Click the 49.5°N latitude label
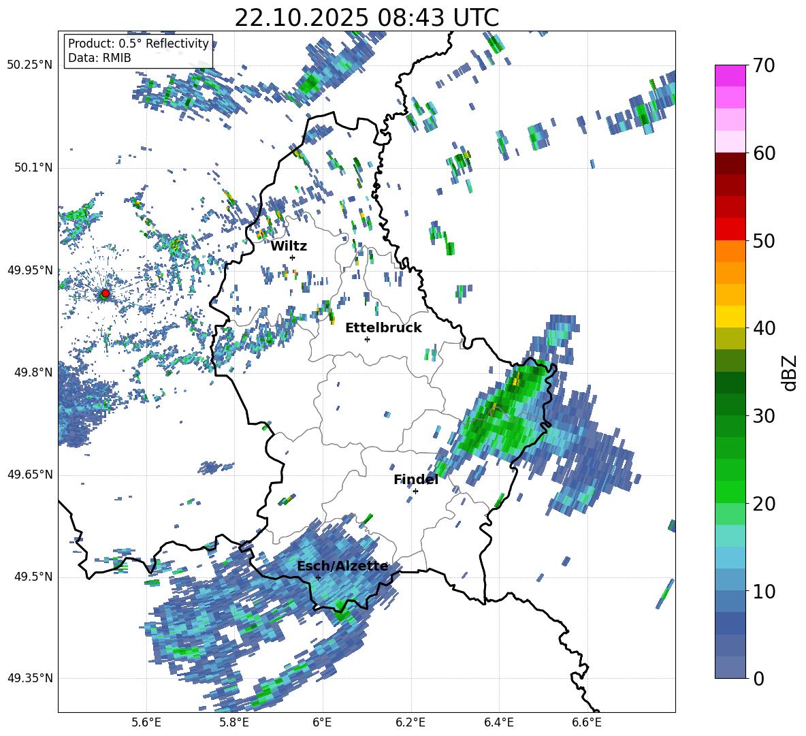The width and height of the screenshot is (806, 736). tap(33, 577)
